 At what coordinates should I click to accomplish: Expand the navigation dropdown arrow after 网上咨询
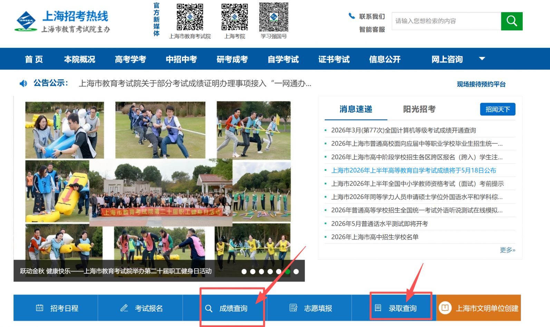click(x=482, y=59)
